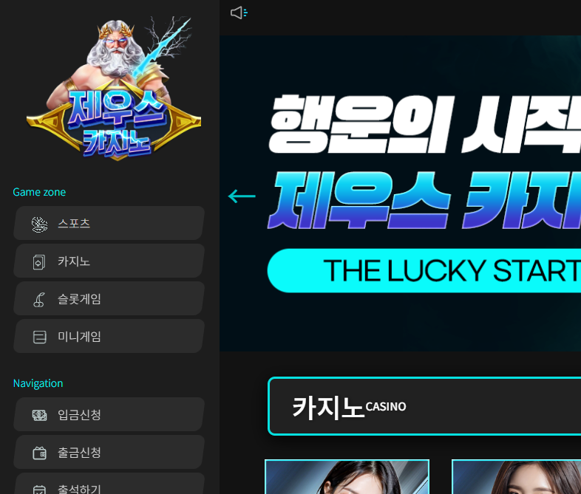Select 슬롯게임 in the Game zone

tap(109, 298)
